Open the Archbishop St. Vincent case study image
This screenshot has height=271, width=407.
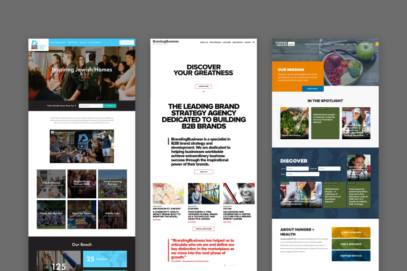[x=168, y=193]
